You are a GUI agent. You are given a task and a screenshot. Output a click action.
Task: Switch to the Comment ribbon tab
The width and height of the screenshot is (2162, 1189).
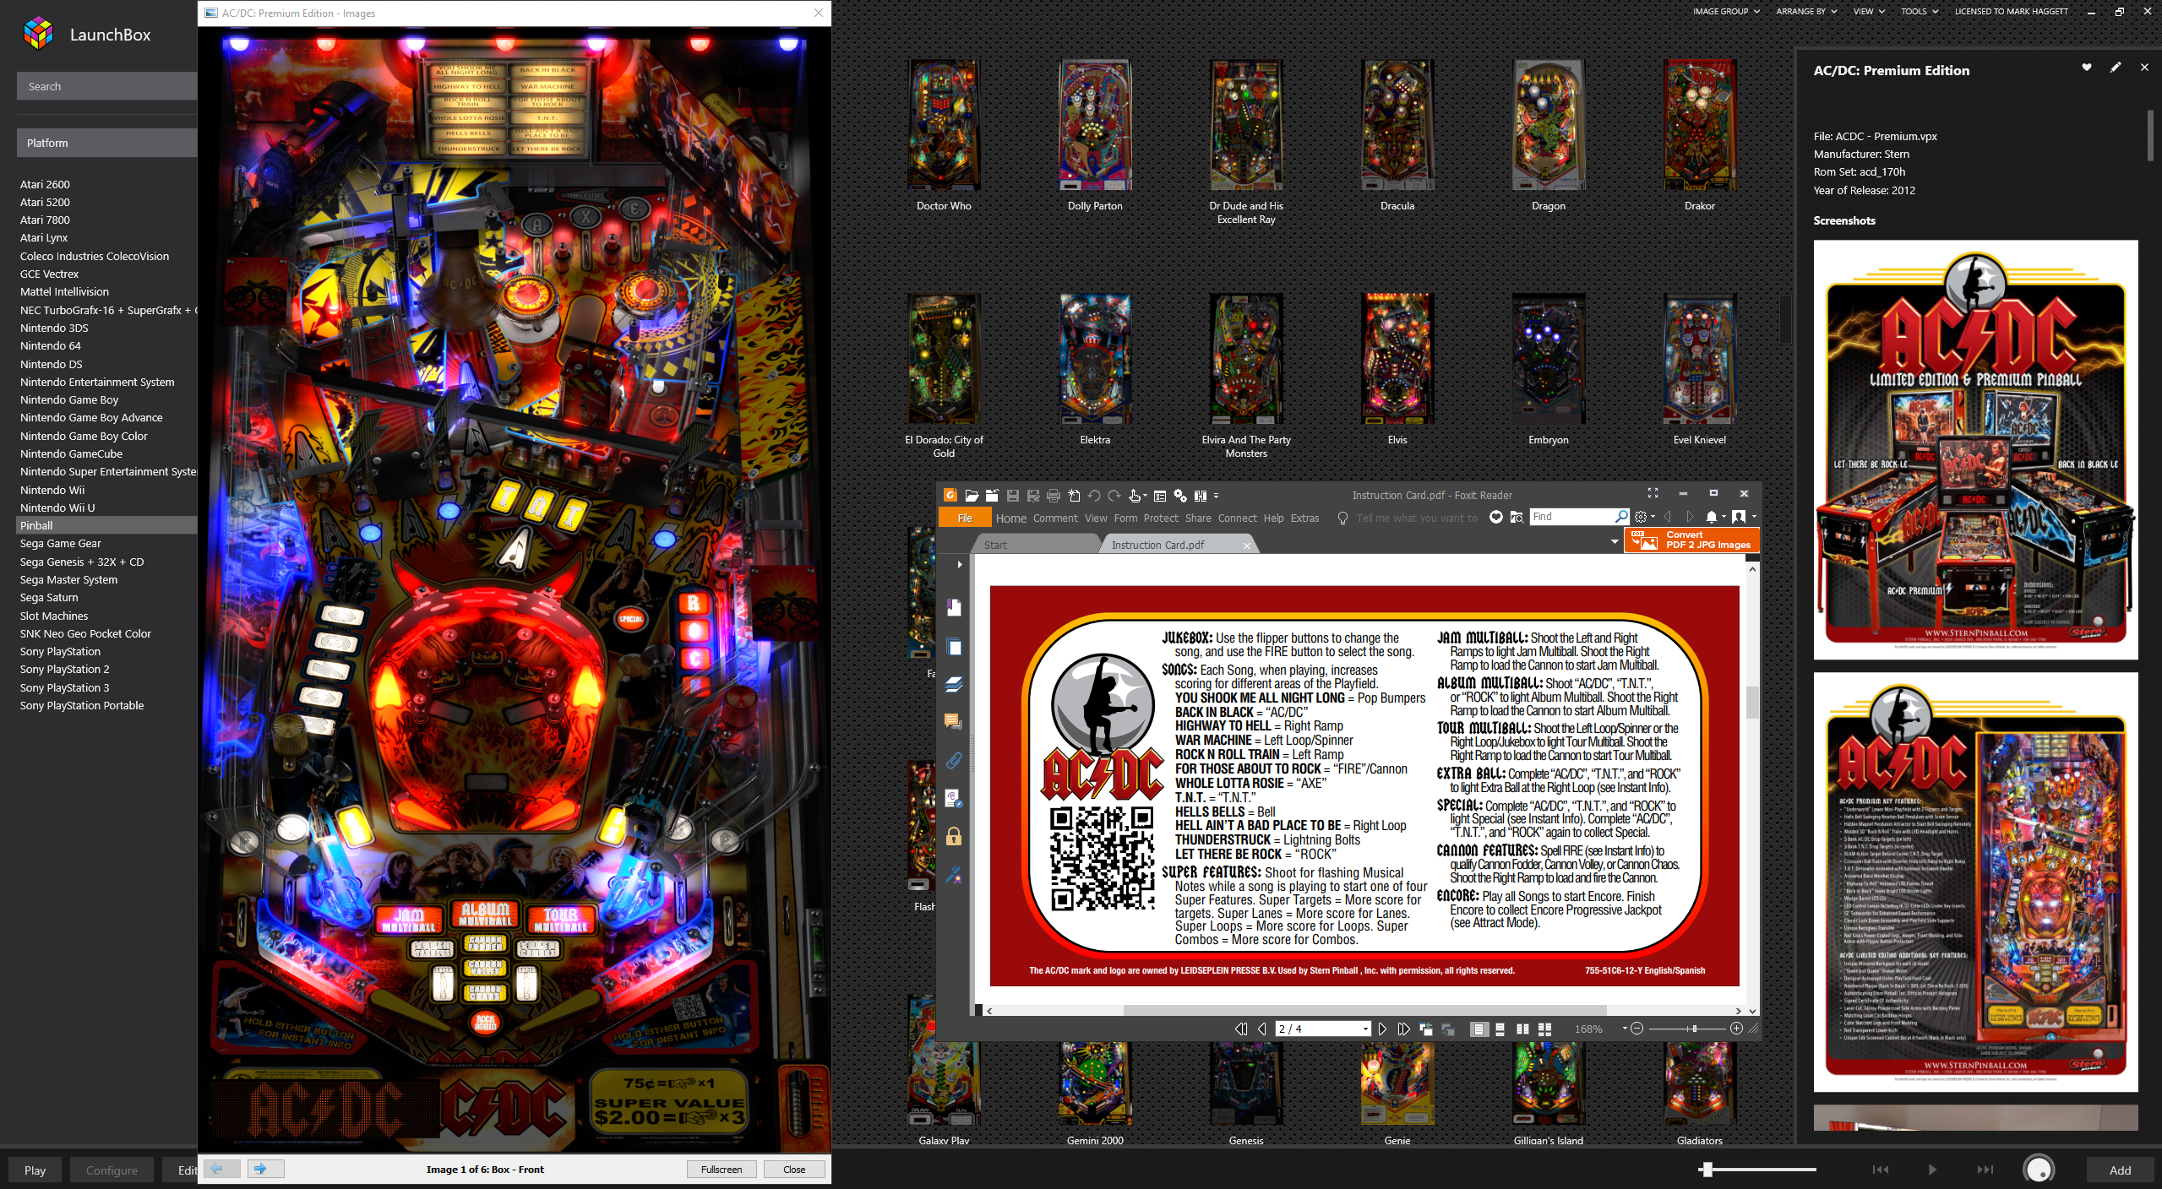coord(1055,518)
